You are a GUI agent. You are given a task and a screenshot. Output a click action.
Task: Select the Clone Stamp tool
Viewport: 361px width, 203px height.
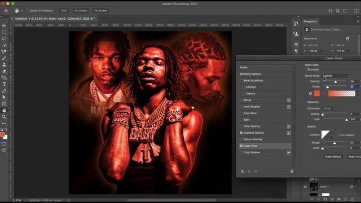click(x=4, y=65)
